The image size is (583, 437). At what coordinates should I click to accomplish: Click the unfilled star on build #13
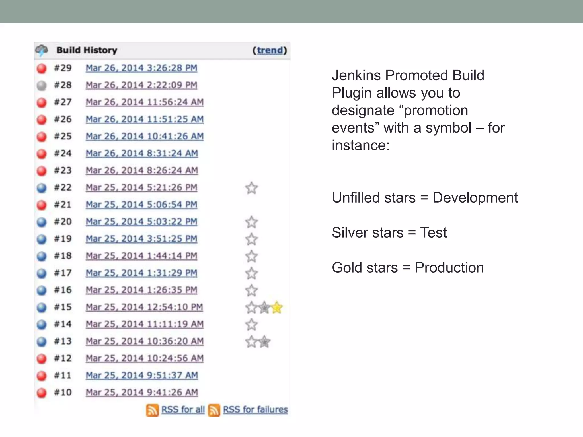click(251, 342)
